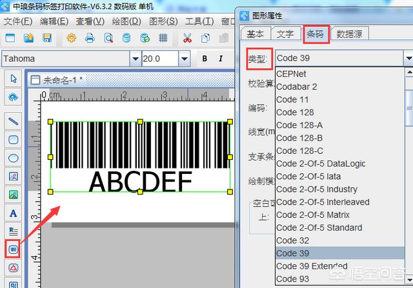Image resolution: width=413 pixels, height=288 pixels.
Task: Select Code 2-Of-5 Standard
Action: pos(340,227)
